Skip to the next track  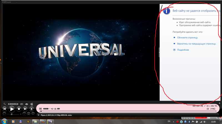[25, 109]
